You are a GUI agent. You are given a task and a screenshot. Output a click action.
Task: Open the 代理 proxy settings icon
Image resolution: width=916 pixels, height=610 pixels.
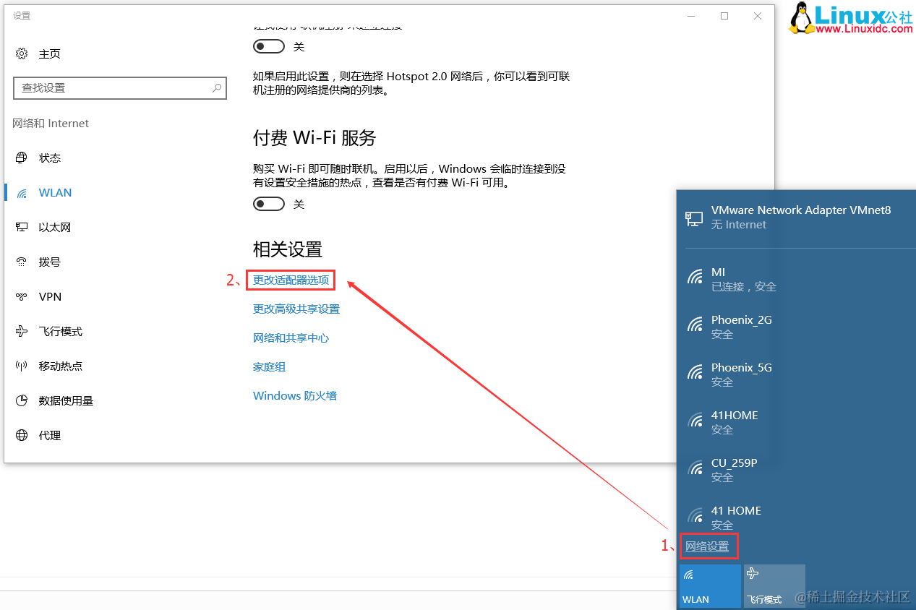[x=22, y=435]
